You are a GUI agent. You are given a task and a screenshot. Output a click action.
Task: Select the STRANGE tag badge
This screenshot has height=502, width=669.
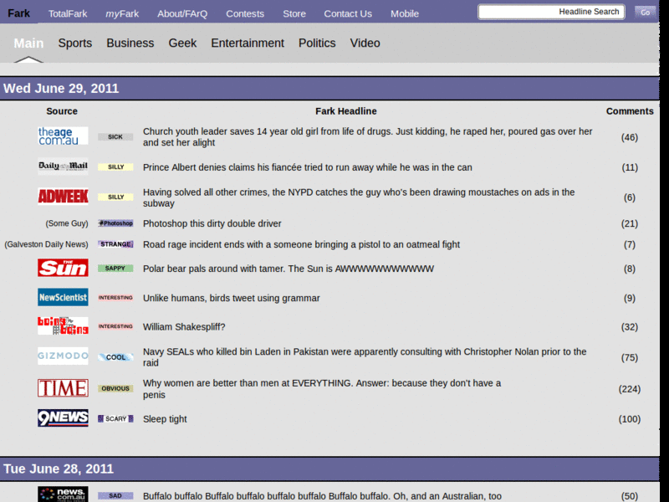[x=115, y=244]
